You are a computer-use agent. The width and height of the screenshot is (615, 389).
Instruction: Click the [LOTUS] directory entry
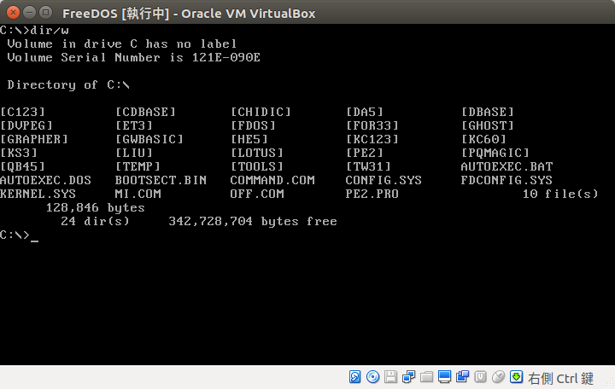[257, 153]
